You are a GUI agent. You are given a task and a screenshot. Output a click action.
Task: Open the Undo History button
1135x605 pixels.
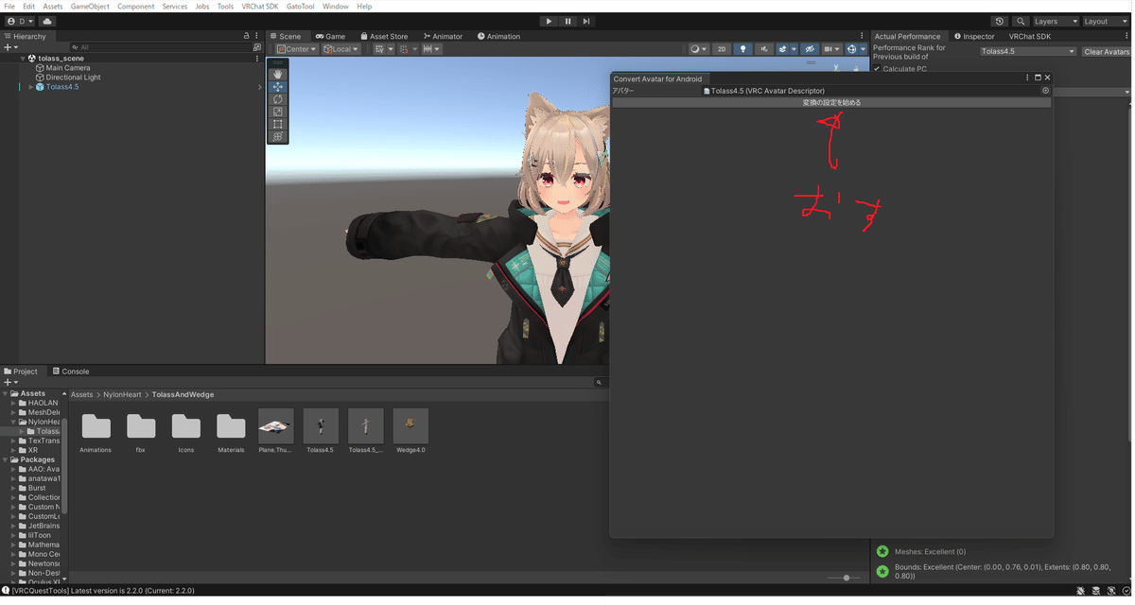click(1000, 21)
